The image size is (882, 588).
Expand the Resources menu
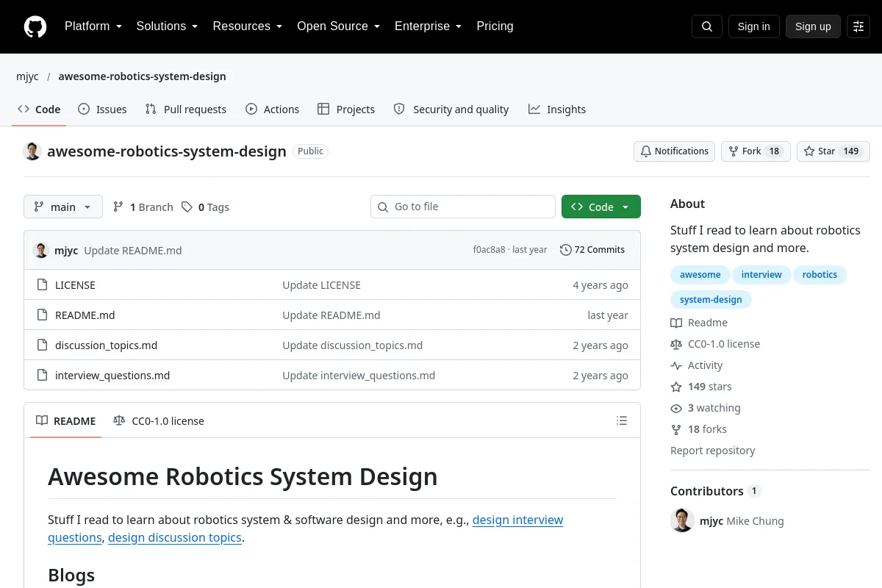click(248, 26)
